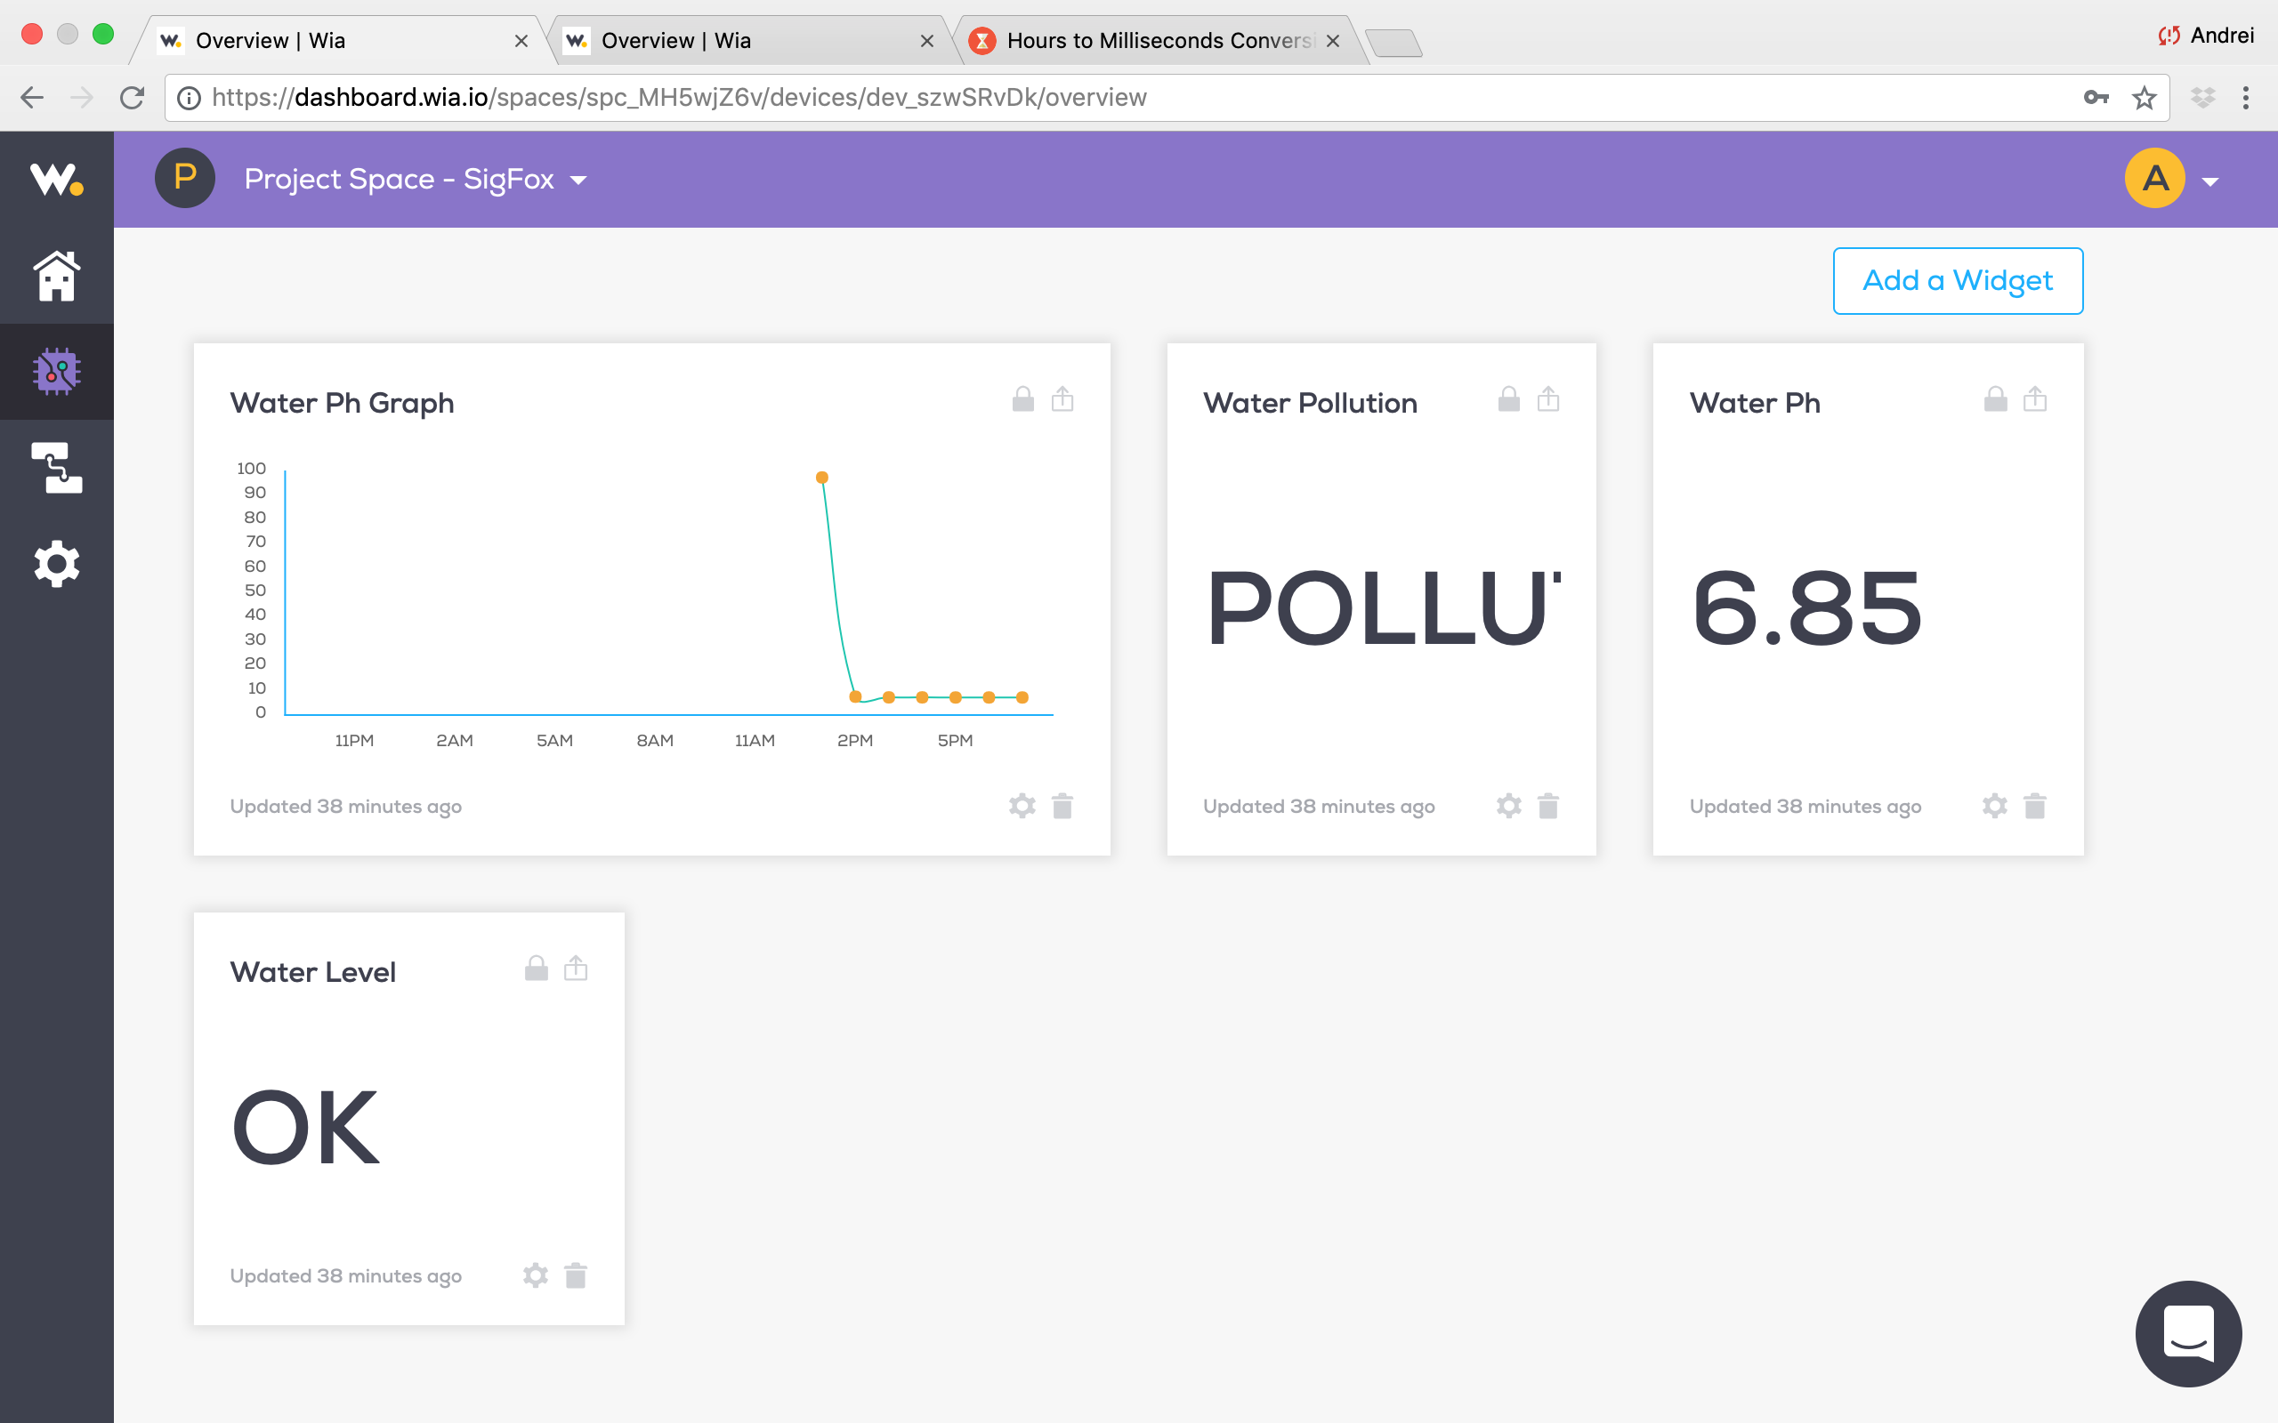Select the Devices icon in the sidebar

[x=56, y=373]
